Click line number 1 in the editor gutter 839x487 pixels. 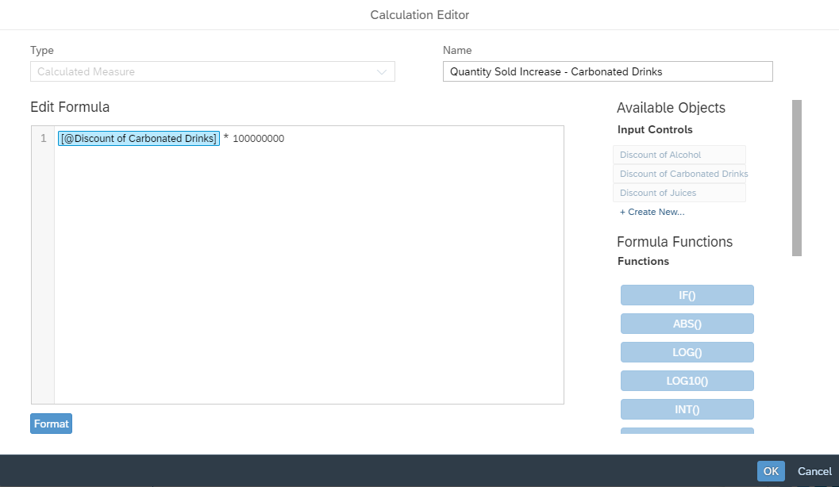pyautogui.click(x=43, y=139)
